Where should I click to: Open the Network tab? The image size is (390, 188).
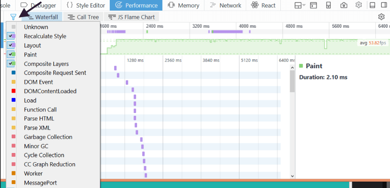tap(225, 5)
